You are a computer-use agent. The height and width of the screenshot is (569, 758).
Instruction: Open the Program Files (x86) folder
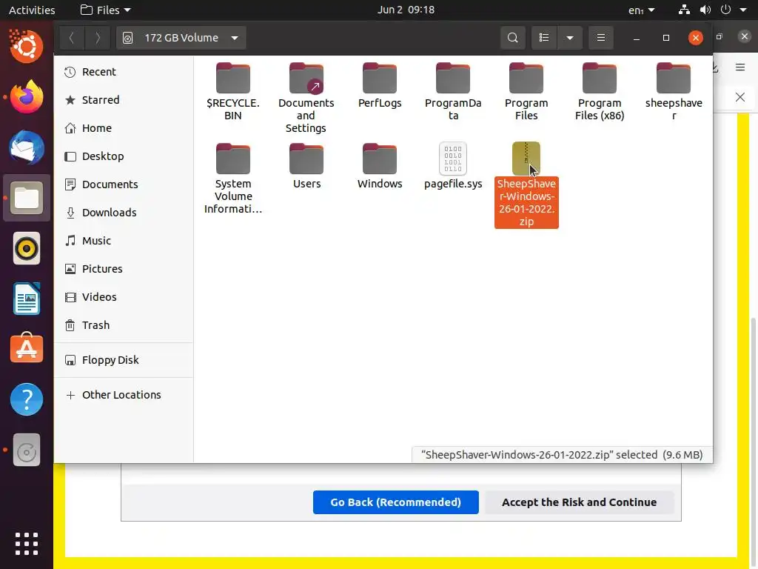[600, 92]
